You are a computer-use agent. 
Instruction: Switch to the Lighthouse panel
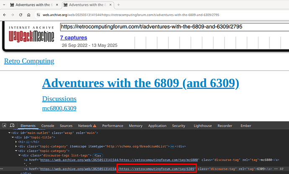click(203, 126)
